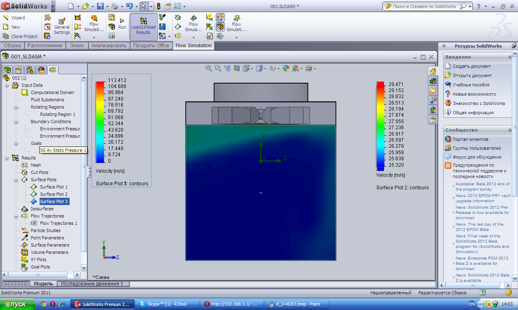Viewport: 518px width, 310px height.
Task: Click the Создать документ link
Action: coord(471,66)
